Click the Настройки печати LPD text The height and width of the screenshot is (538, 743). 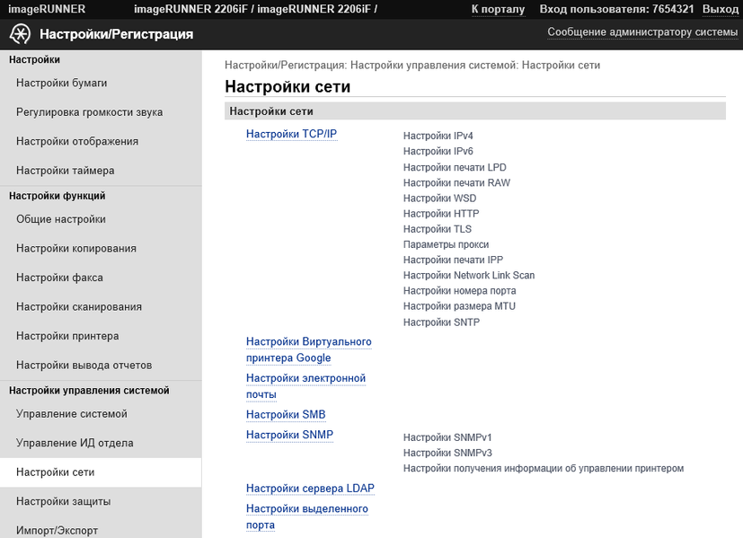pyautogui.click(x=455, y=168)
